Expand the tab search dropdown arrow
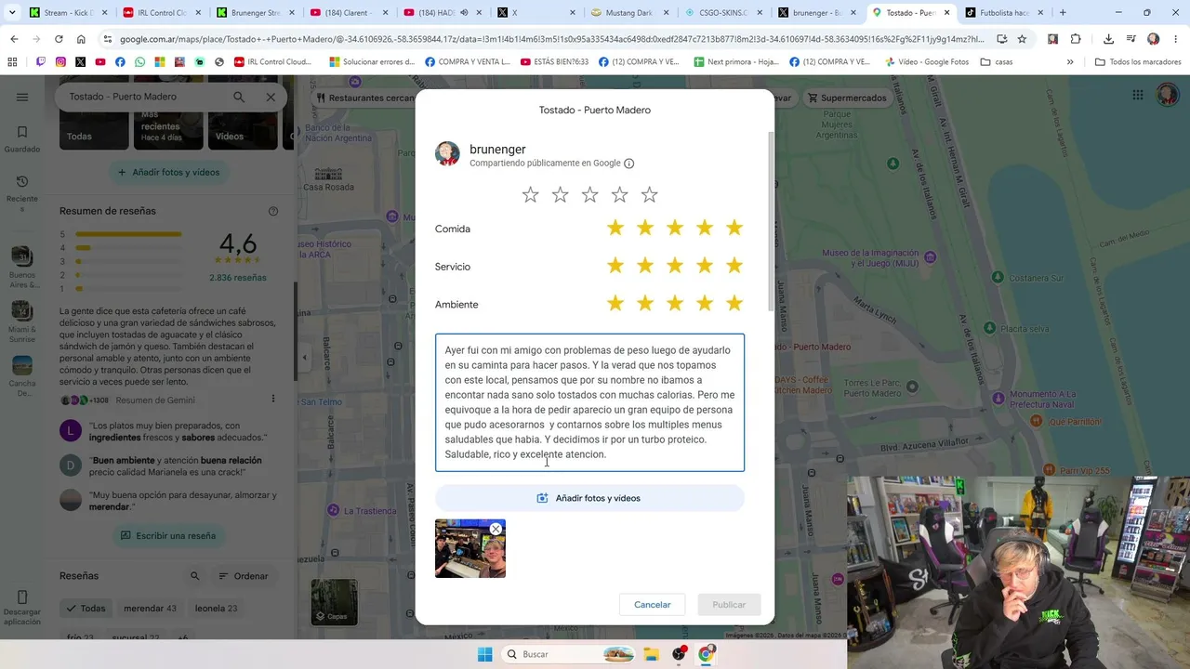 tap(11, 13)
